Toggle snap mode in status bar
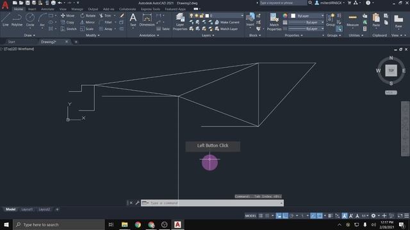 267,216
